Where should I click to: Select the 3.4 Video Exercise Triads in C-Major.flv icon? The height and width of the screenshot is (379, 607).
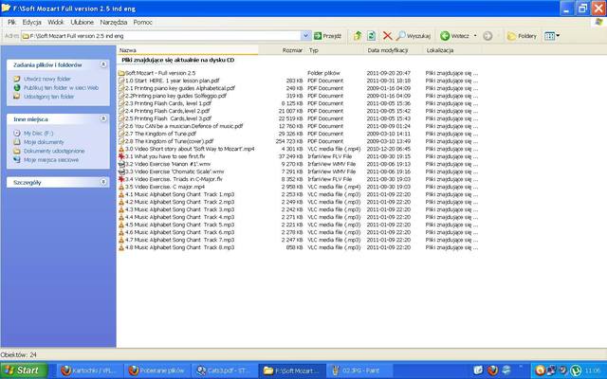pyautogui.click(x=121, y=179)
